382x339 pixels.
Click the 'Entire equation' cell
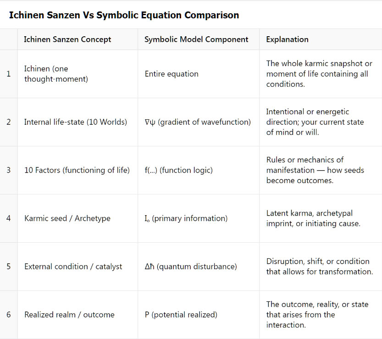coord(172,74)
